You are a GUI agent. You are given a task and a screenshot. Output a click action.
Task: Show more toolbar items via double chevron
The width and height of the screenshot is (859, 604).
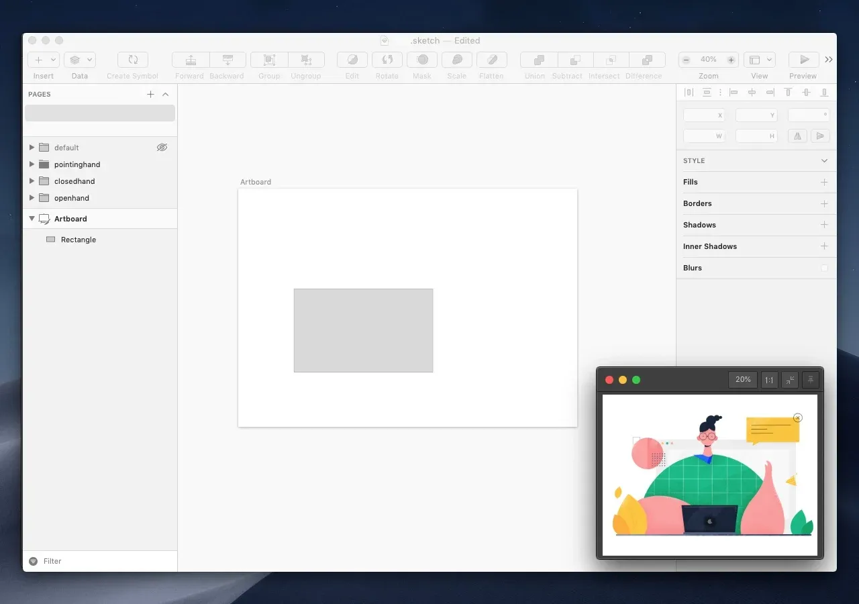[x=829, y=60]
